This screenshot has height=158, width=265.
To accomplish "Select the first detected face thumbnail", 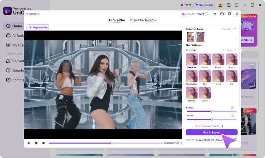I will tap(190, 37).
